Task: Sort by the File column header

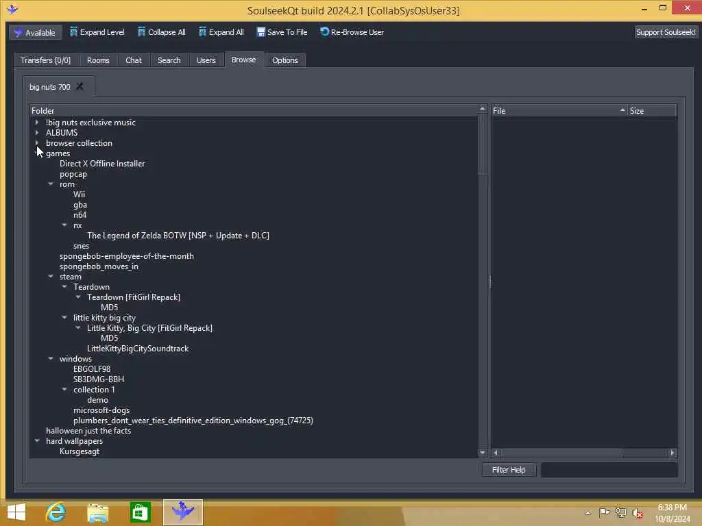Action: [559, 110]
